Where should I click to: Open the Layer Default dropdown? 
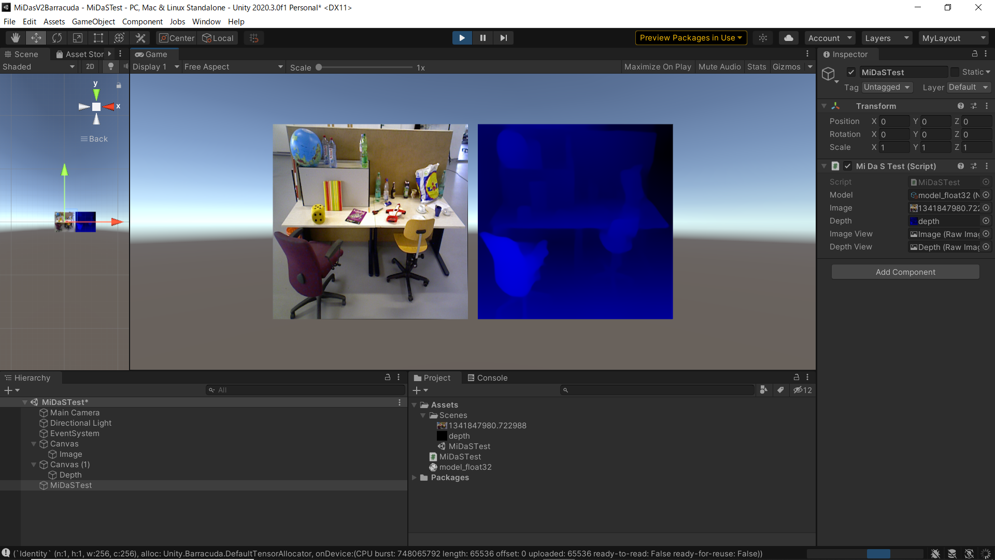[968, 87]
